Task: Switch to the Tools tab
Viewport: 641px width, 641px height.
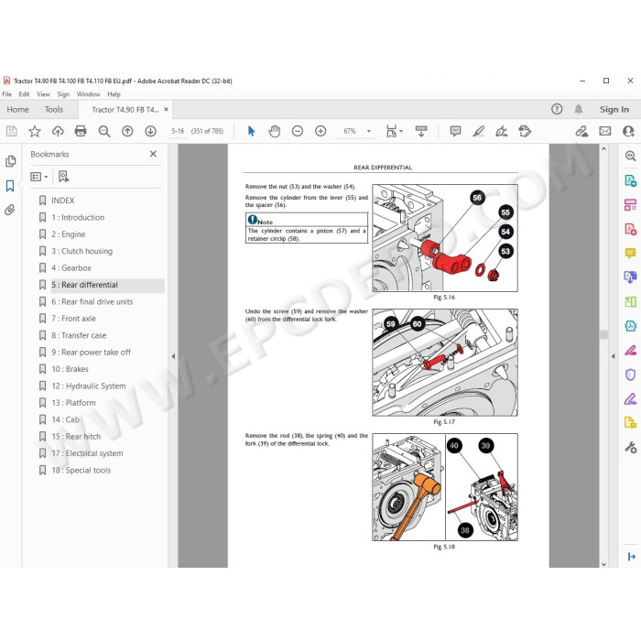Action: point(54,110)
